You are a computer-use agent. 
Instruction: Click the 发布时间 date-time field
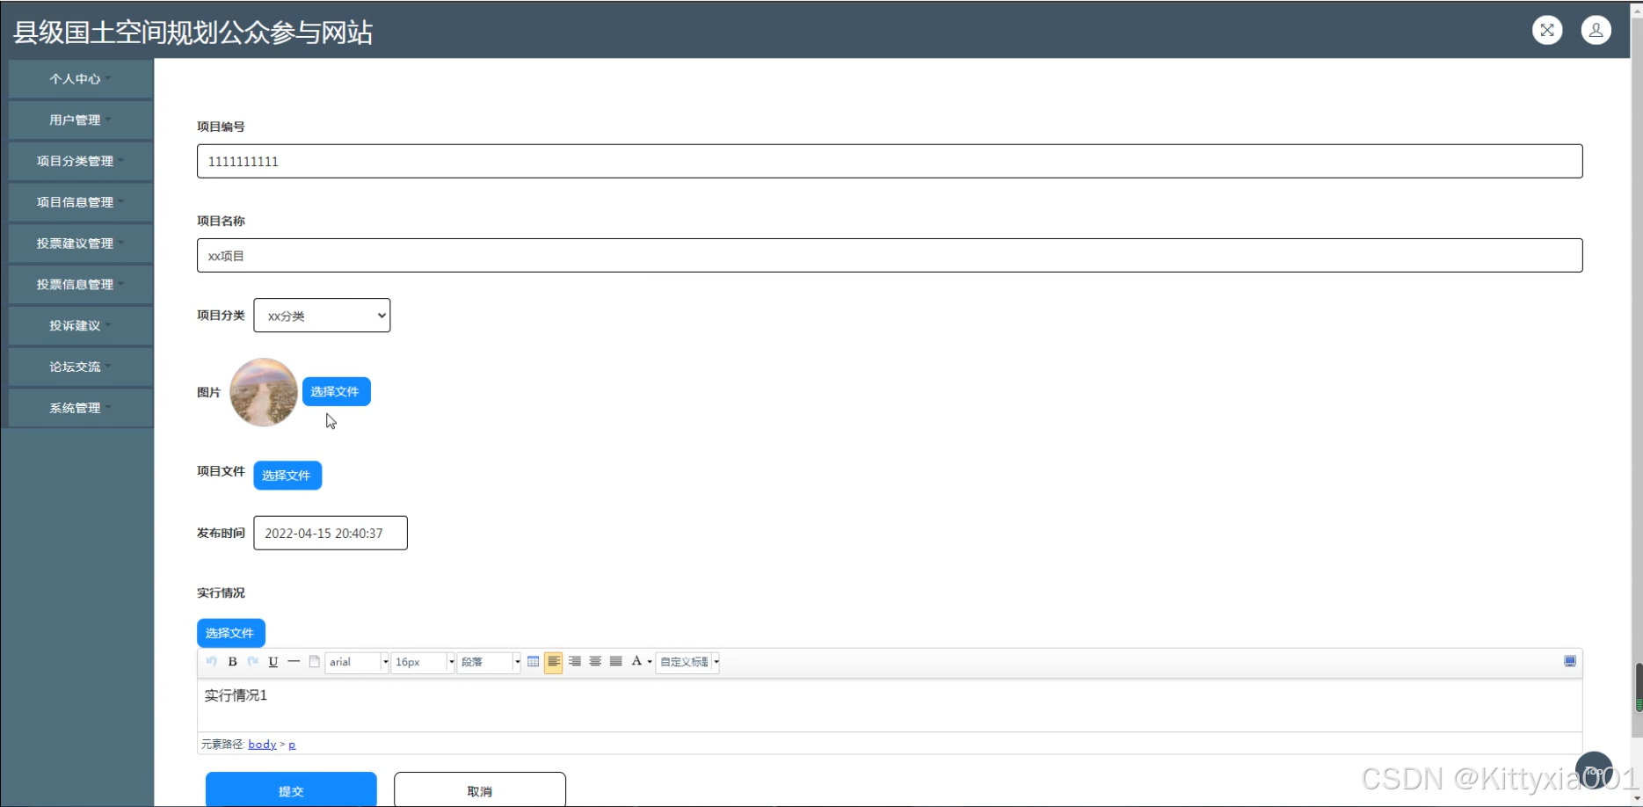pyautogui.click(x=331, y=533)
